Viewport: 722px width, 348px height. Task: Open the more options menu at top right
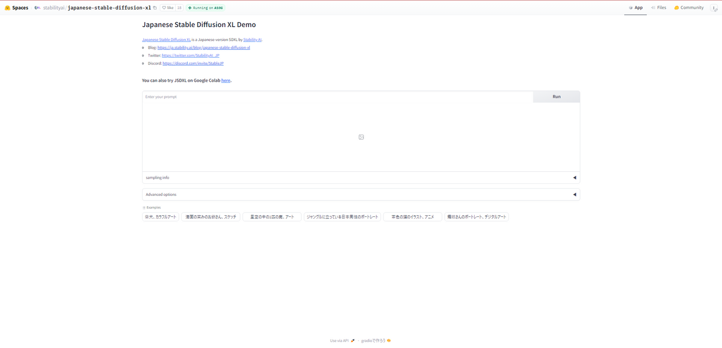coord(714,8)
